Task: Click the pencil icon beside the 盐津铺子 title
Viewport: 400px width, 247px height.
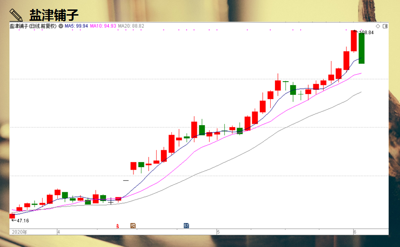Action: (x=16, y=15)
